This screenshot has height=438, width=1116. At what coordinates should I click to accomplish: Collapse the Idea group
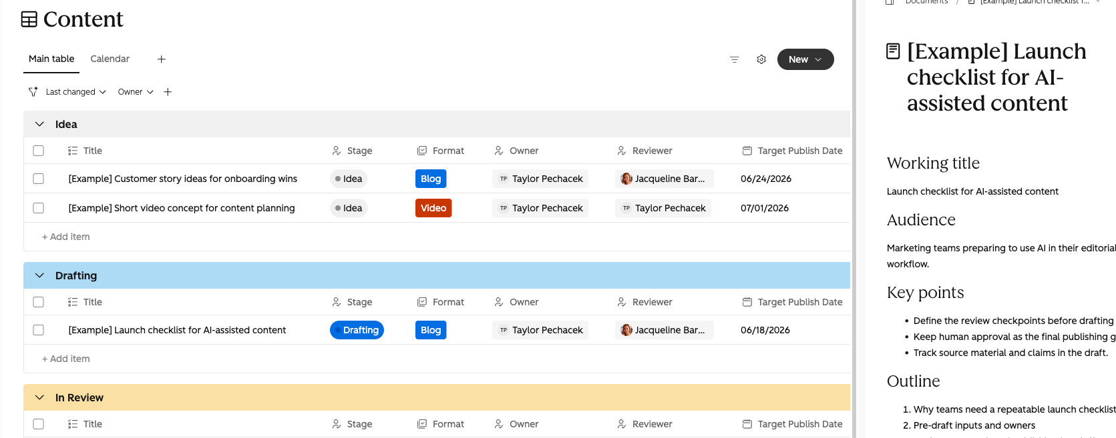point(39,124)
